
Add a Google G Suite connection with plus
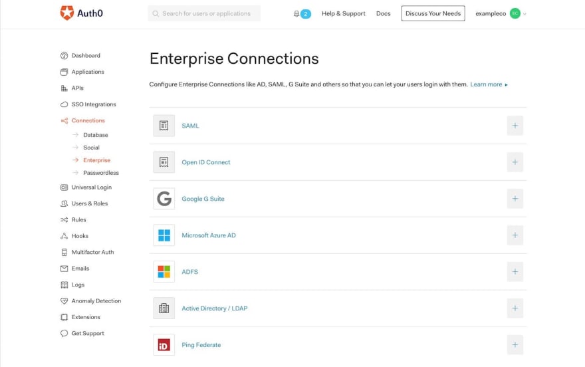click(x=515, y=199)
